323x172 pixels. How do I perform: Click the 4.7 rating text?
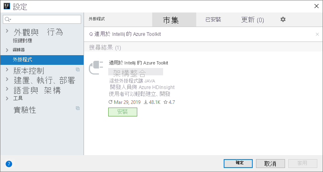(x=172, y=102)
